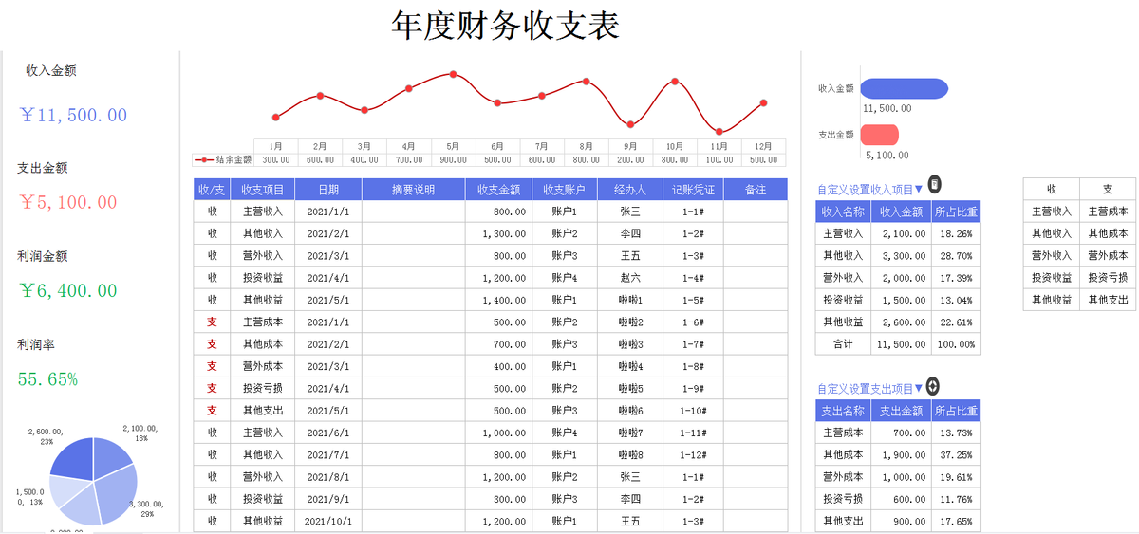The width and height of the screenshot is (1139, 534).
Task: Select 投资亏损 in the 收/支 category list
Action: (1108, 277)
